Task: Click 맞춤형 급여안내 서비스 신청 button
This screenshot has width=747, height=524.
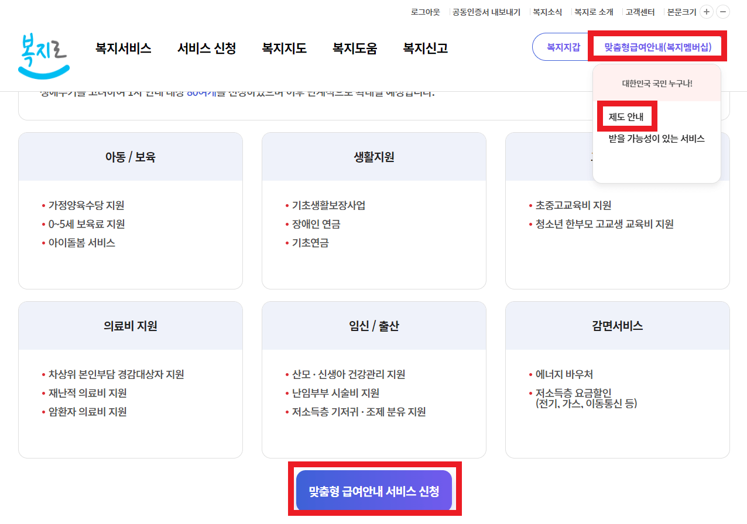Action: [x=373, y=491]
